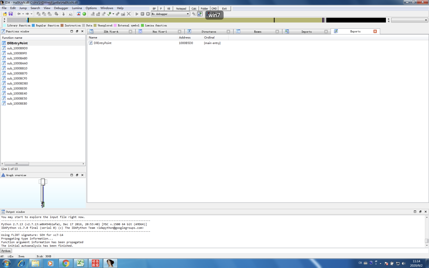Open Chrome from the Windows taskbar
The image size is (429, 268).
(66, 263)
